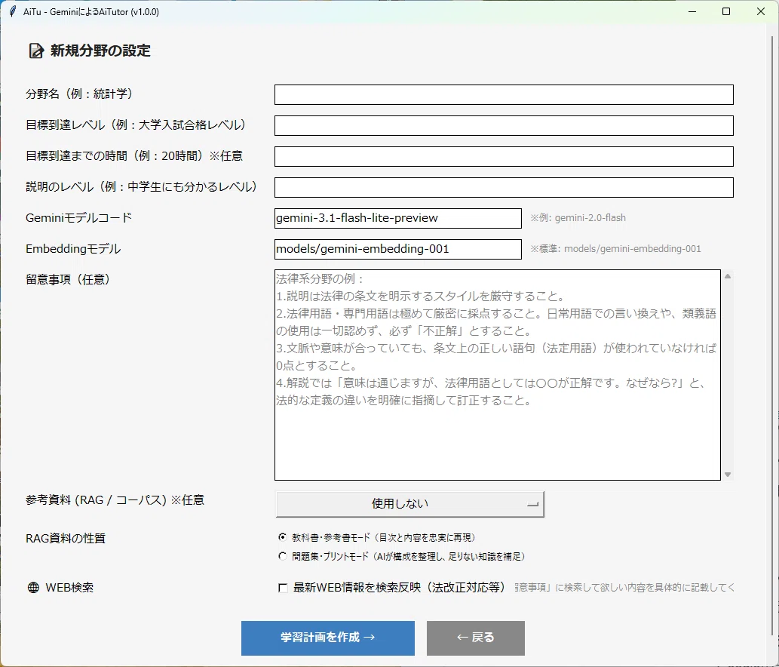The height and width of the screenshot is (667, 779).
Task: Click the window's vertical scrollbar on right edge
Action: click(x=772, y=336)
